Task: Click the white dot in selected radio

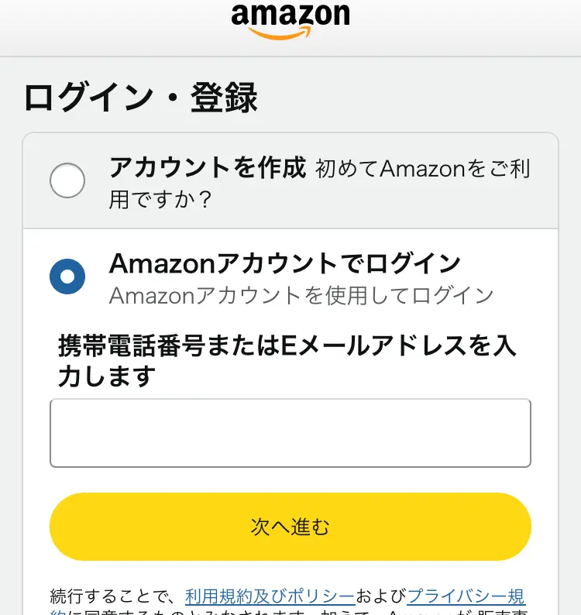Action: point(67,276)
